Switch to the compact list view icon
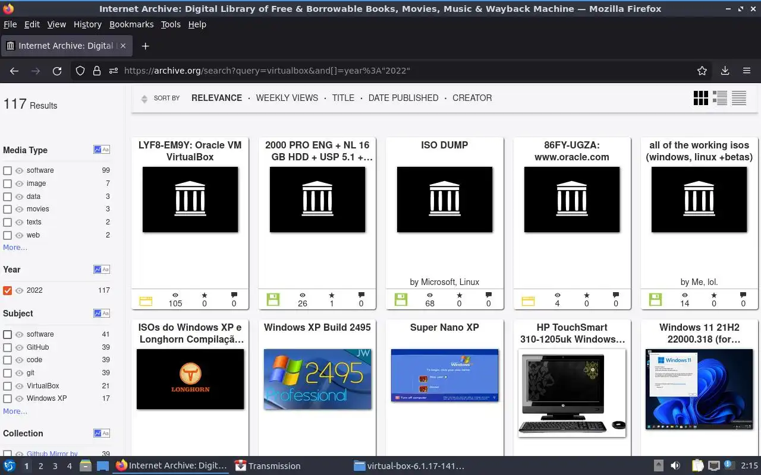 pos(739,98)
